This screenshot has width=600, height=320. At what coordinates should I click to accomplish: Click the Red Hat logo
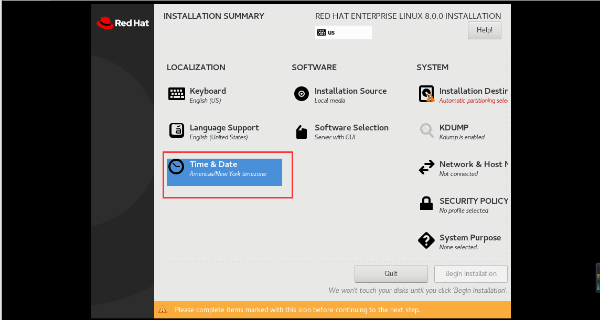point(123,23)
